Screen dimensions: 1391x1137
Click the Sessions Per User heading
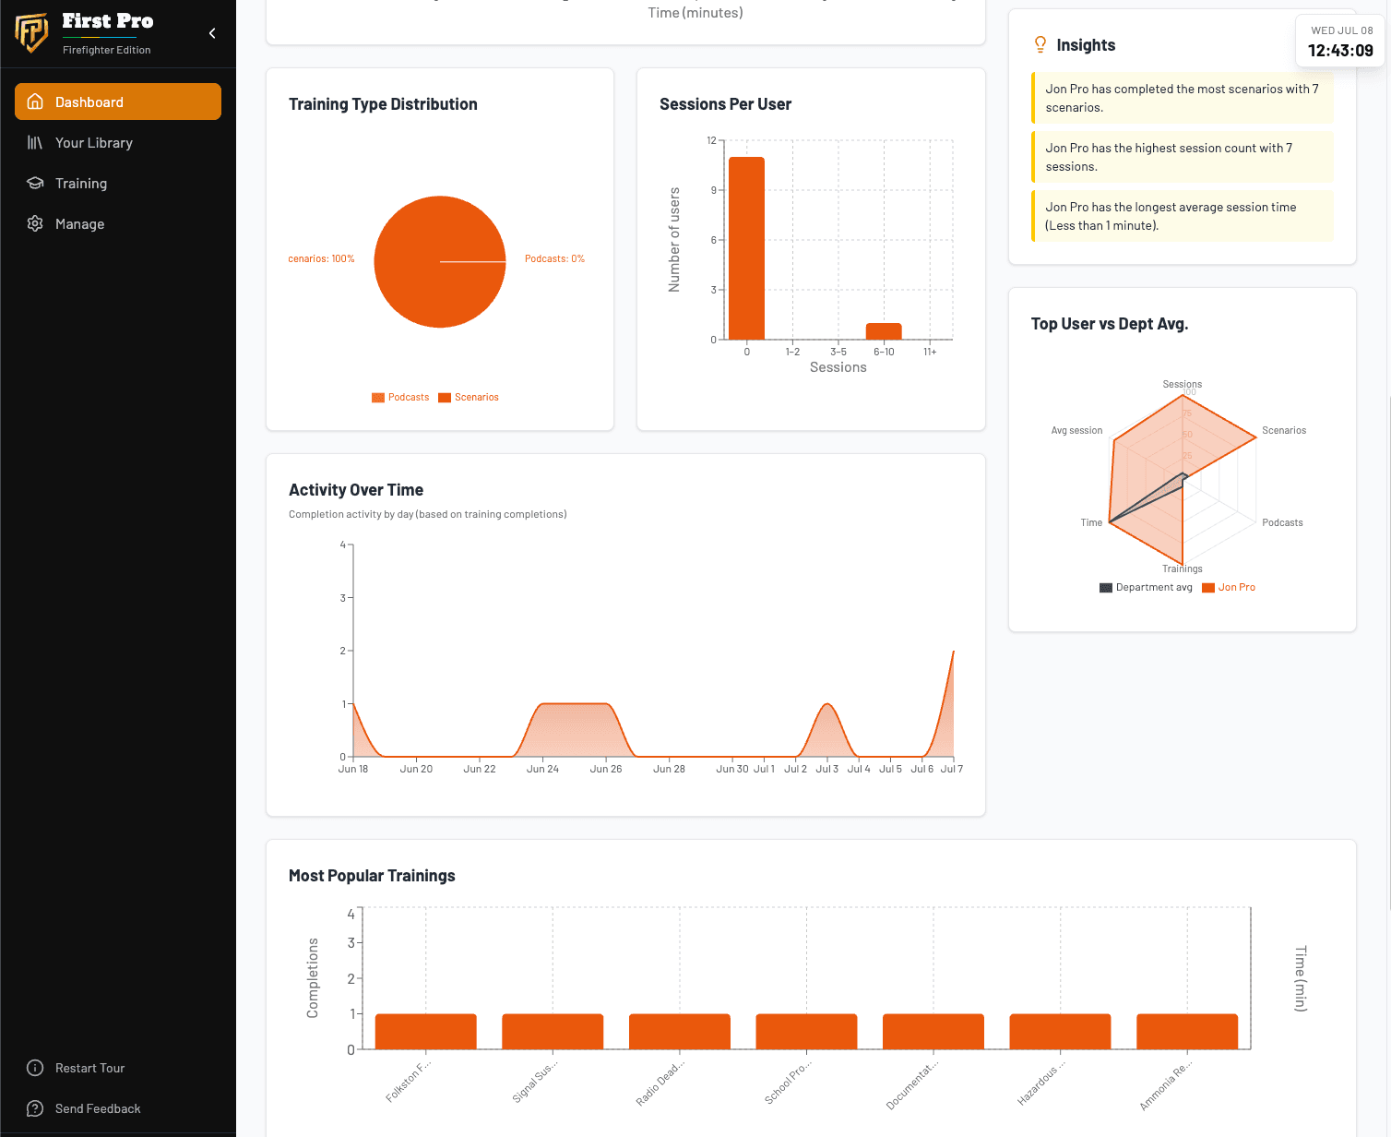[x=725, y=104]
